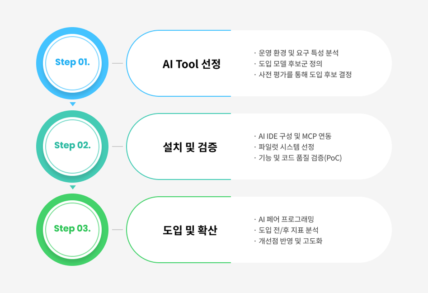The height and width of the screenshot is (293, 428).
Task: Select the 도입 및 확산 heading
Action: (189, 231)
